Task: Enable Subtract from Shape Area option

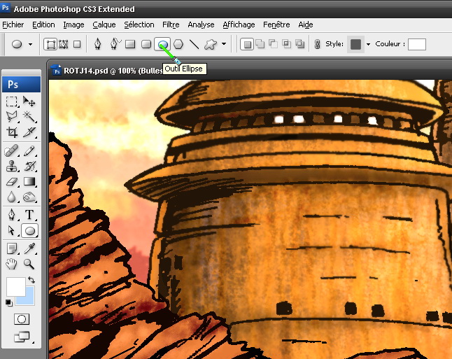Action: click(x=274, y=44)
